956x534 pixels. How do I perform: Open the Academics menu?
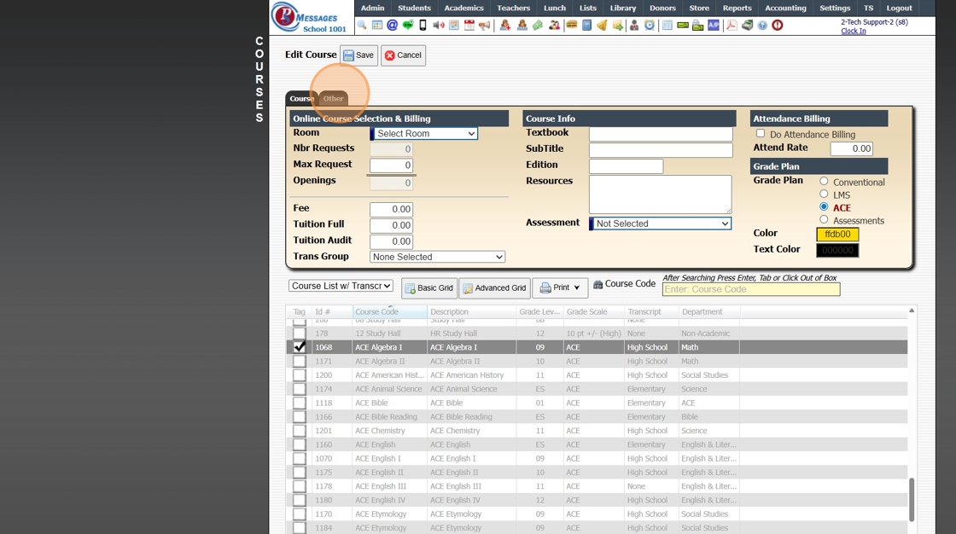pos(463,8)
